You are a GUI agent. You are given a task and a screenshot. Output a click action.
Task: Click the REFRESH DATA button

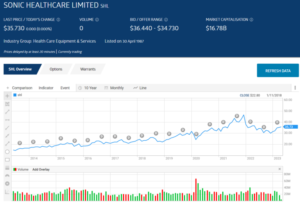[x=278, y=71]
